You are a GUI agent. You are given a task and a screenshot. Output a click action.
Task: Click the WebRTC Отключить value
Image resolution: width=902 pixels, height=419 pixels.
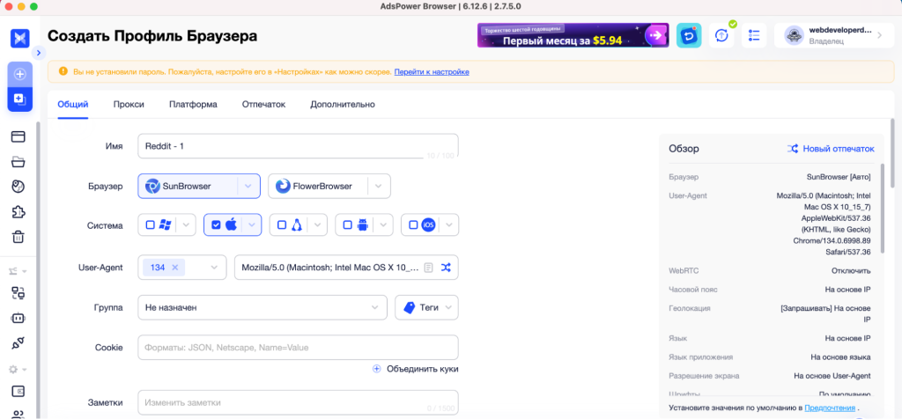click(851, 271)
